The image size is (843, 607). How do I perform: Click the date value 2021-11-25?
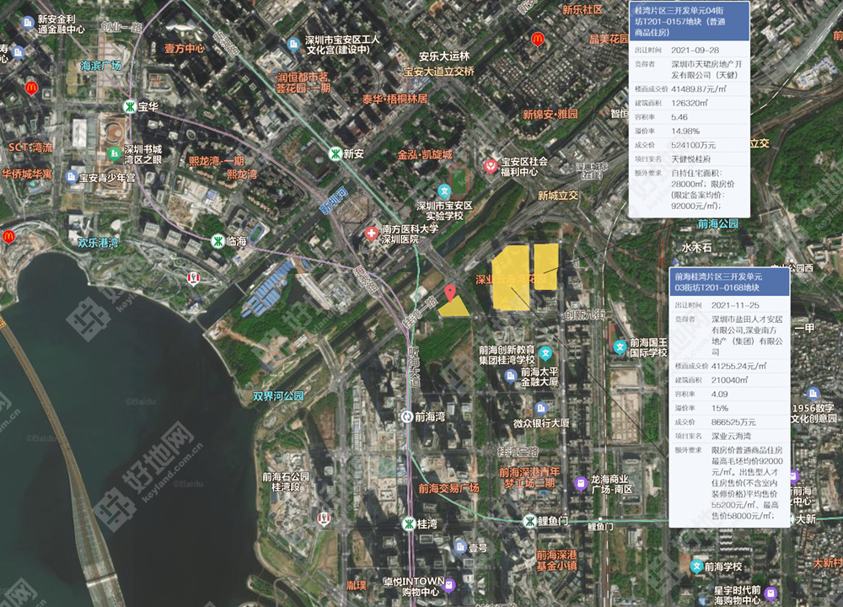735,305
